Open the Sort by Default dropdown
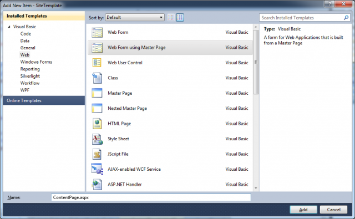355x219 pixels. pos(135,17)
